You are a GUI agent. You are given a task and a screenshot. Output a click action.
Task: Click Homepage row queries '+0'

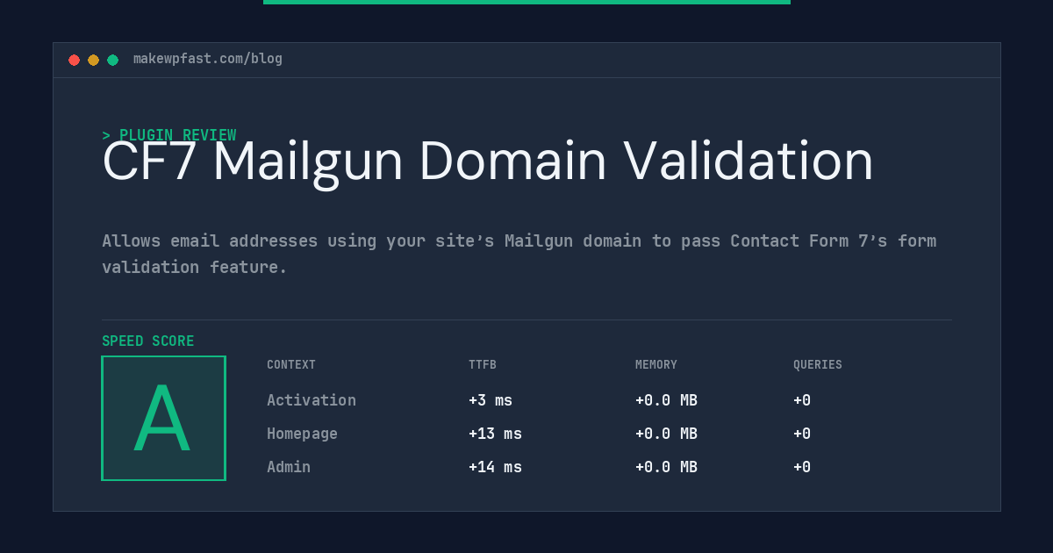tap(802, 434)
